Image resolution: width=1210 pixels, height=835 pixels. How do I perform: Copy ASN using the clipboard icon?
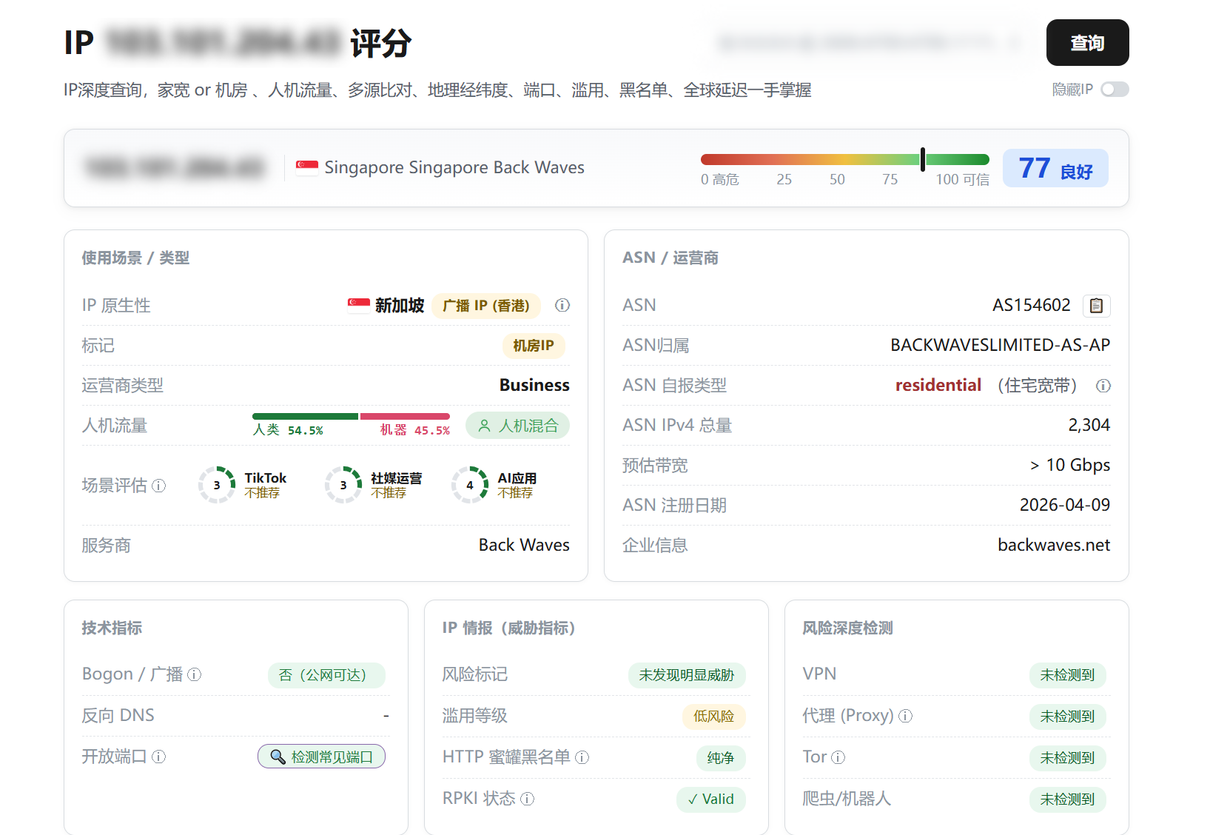1097,306
